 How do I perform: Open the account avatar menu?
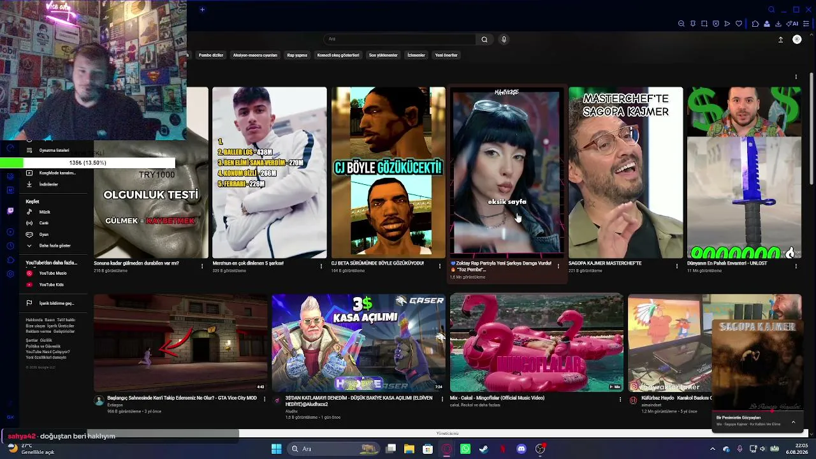pos(797,40)
